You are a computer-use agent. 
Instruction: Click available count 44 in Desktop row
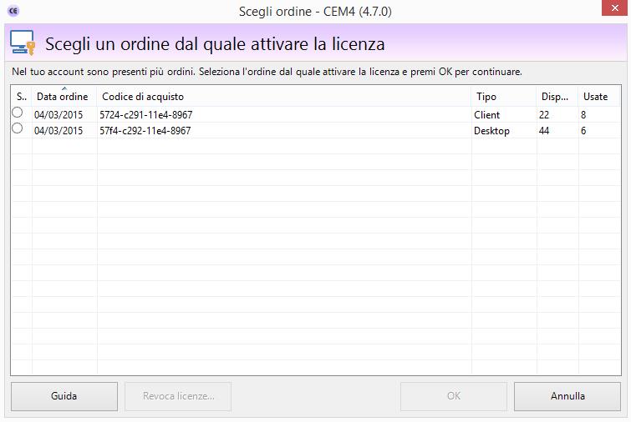coord(545,131)
